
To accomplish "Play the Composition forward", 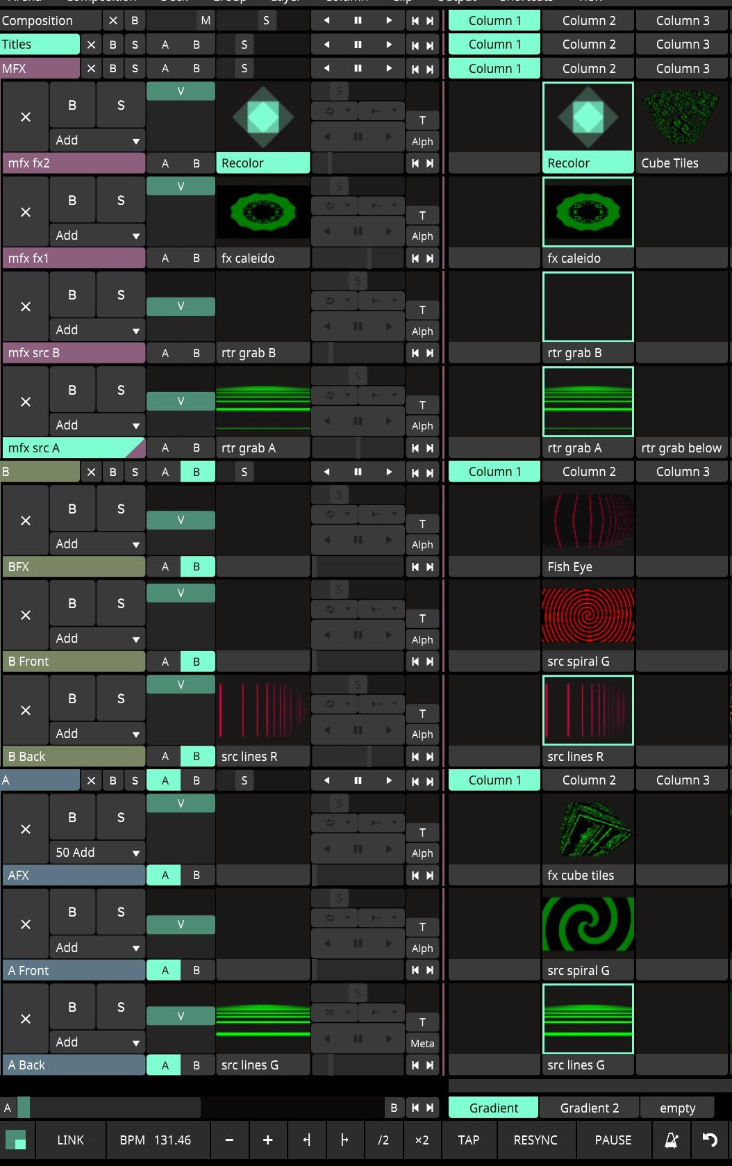I will click(389, 21).
